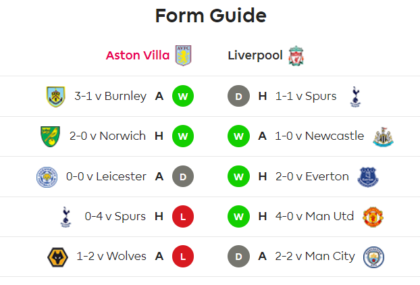Click the Leicester City fox badge
The height and width of the screenshot is (285, 420).
coord(47,177)
